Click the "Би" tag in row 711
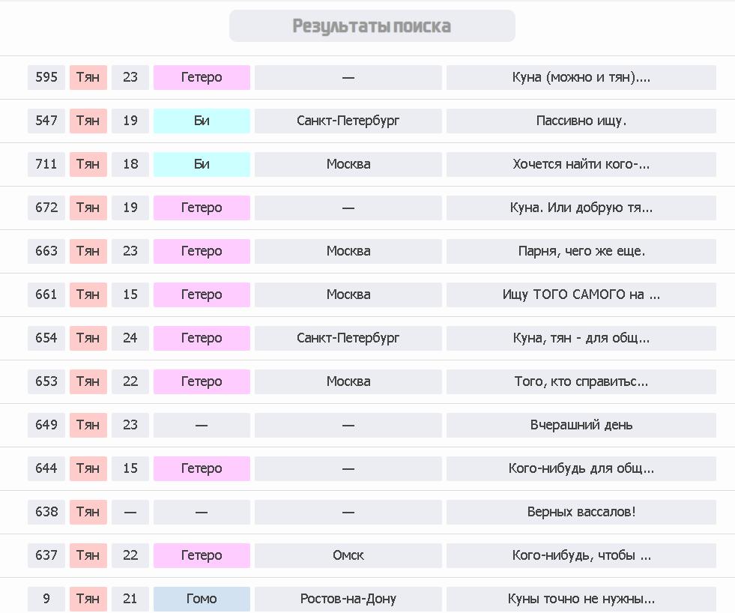735x613 pixels. (202, 164)
